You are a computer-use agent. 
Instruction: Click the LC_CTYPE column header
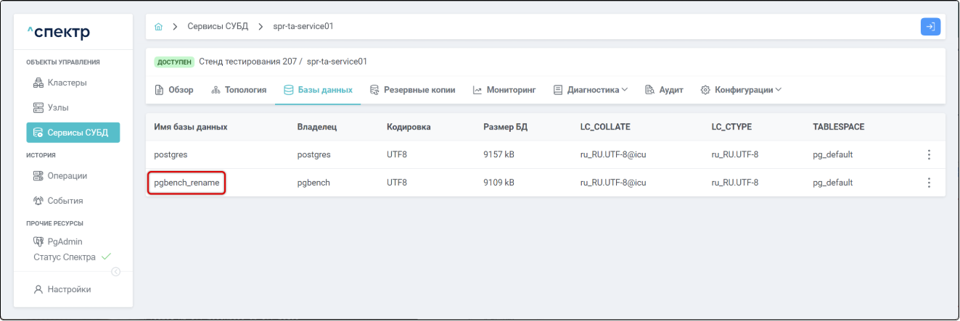pyautogui.click(x=731, y=127)
